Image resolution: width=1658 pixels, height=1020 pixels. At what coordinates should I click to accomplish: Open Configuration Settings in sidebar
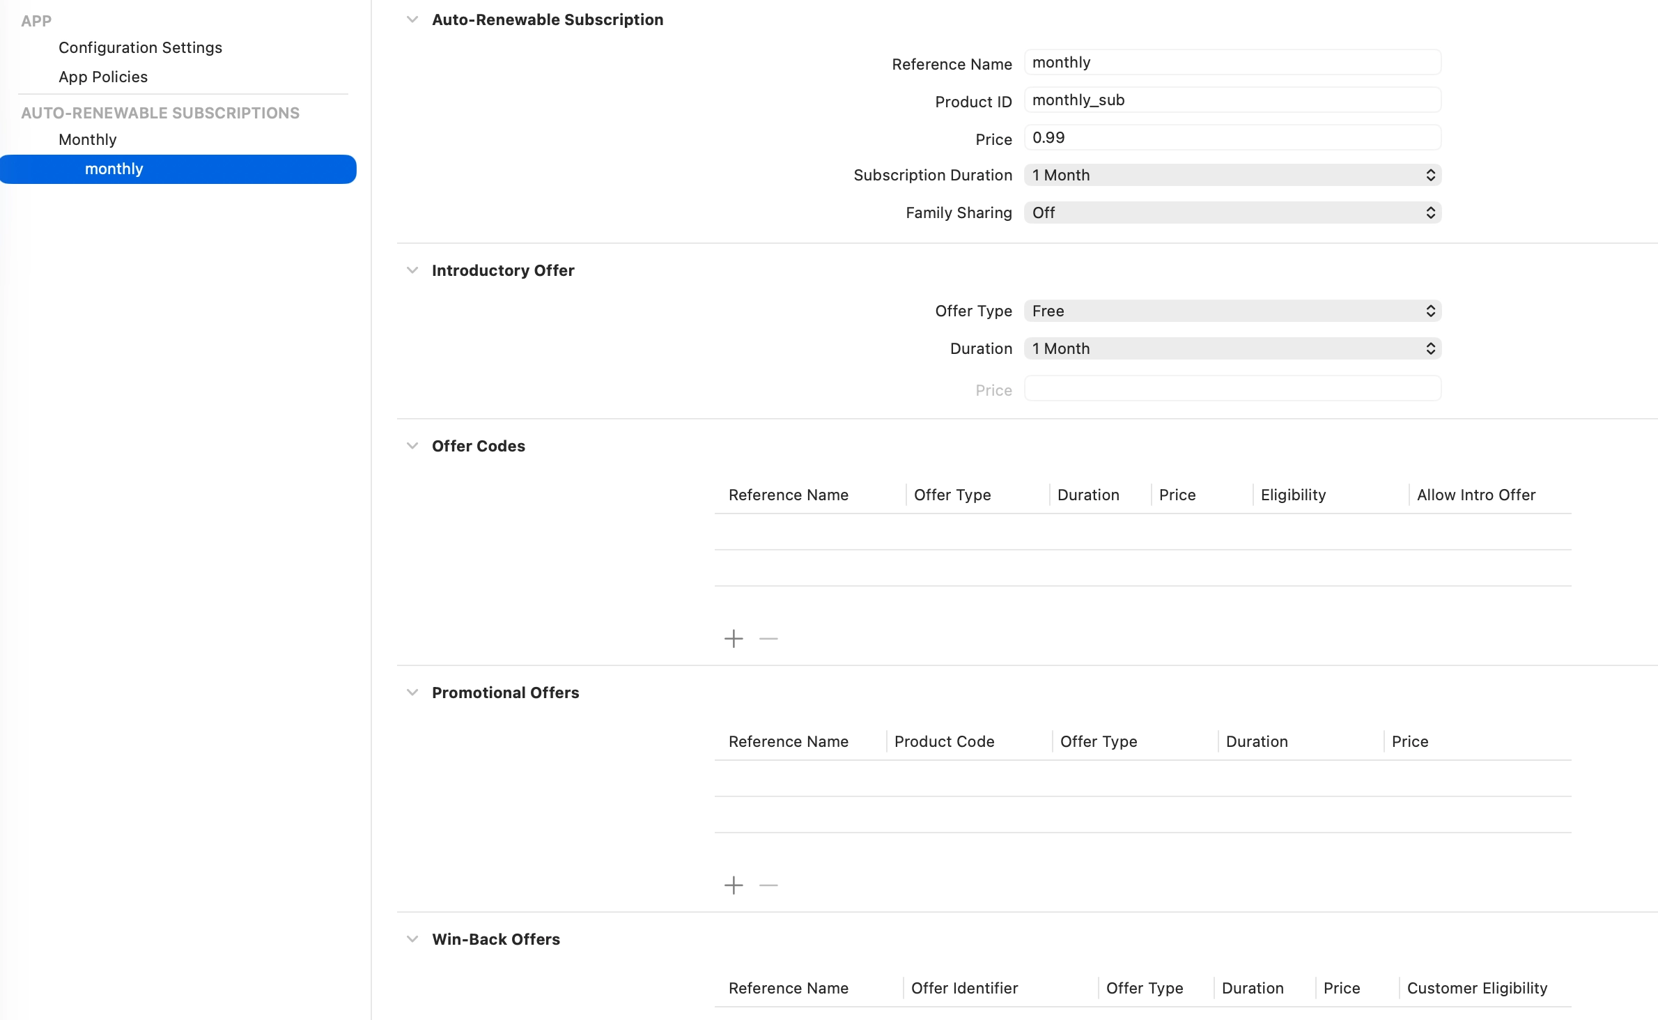(140, 47)
